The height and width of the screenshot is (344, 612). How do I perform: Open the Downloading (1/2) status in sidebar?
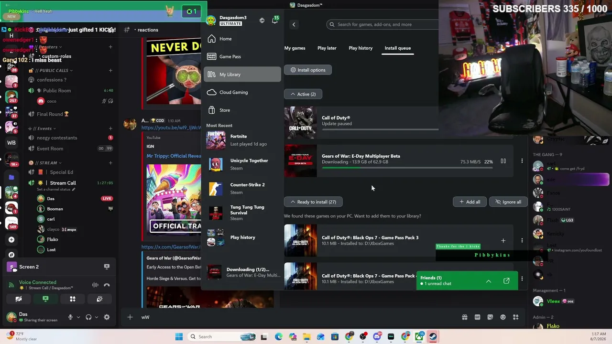click(242, 272)
